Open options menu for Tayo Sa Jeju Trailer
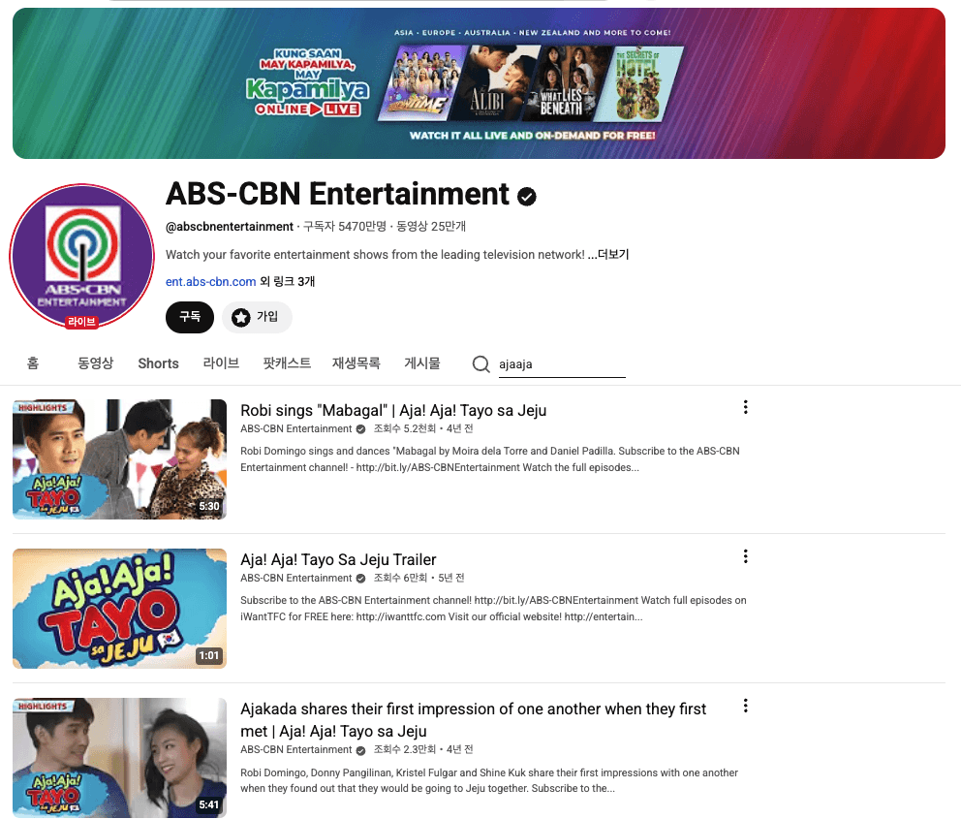Viewport: 961px width, 819px height. tap(745, 556)
